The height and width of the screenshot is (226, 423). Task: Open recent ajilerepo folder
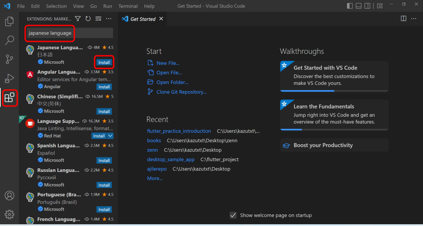157,169
